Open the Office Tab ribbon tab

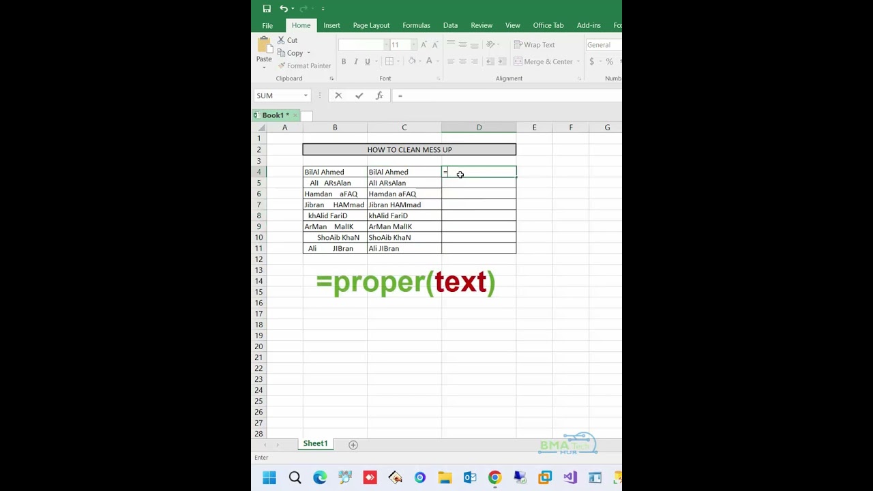[548, 25]
